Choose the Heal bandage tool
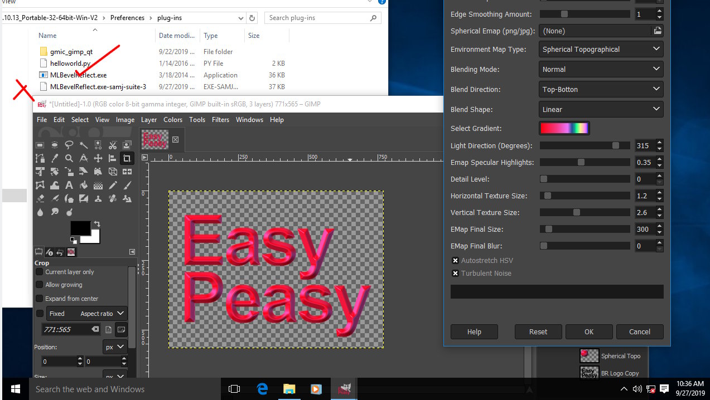710x400 pixels. 113,199
